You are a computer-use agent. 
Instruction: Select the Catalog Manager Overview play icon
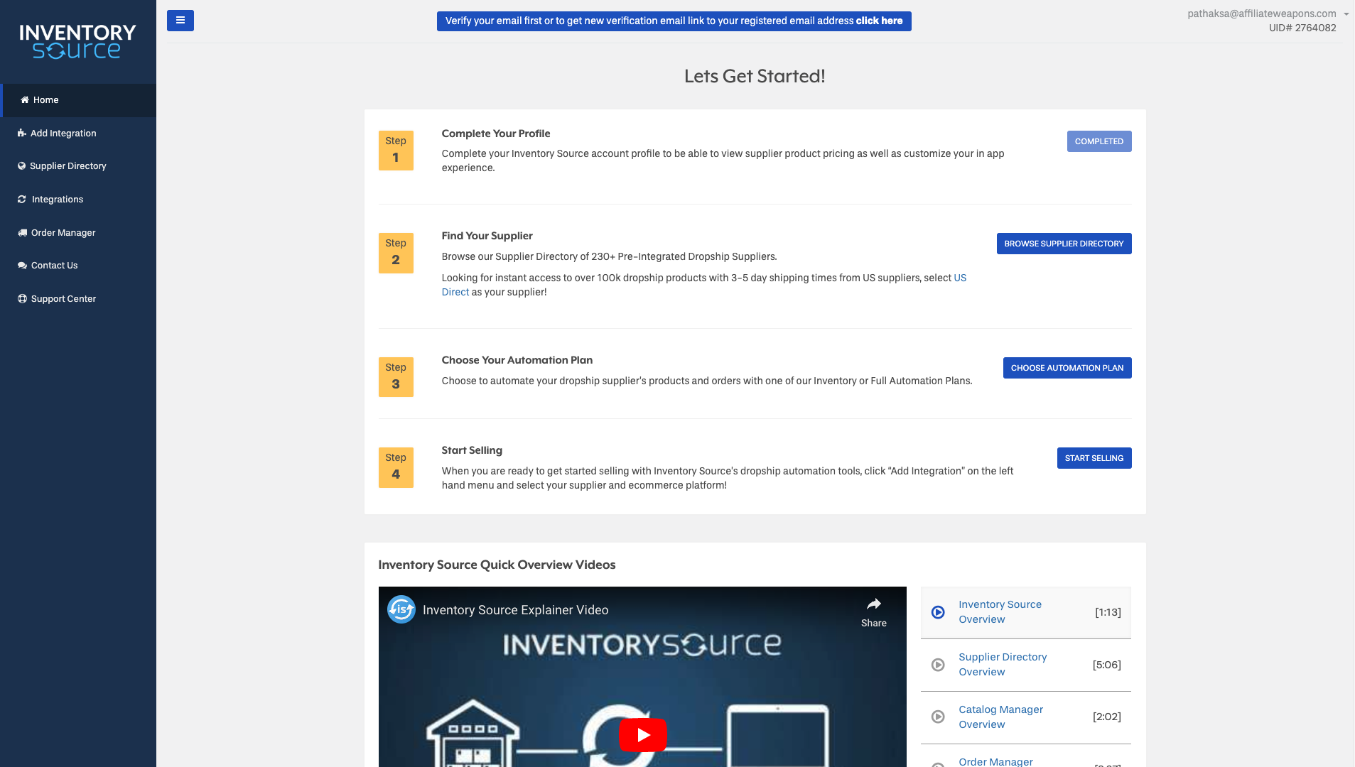(x=938, y=717)
